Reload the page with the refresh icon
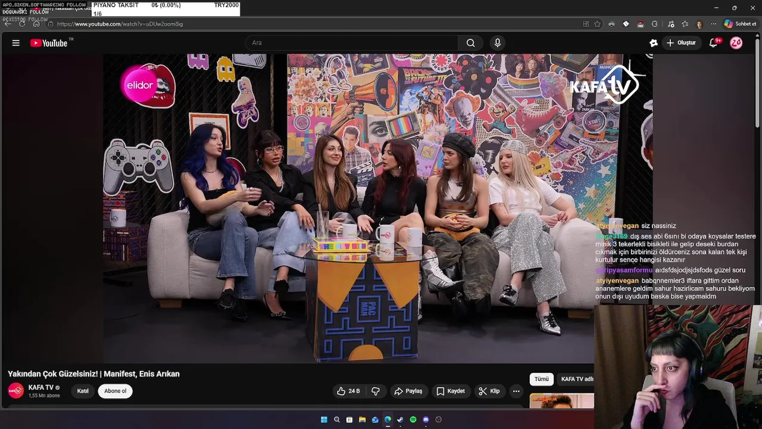The width and height of the screenshot is (762, 429). 22,24
